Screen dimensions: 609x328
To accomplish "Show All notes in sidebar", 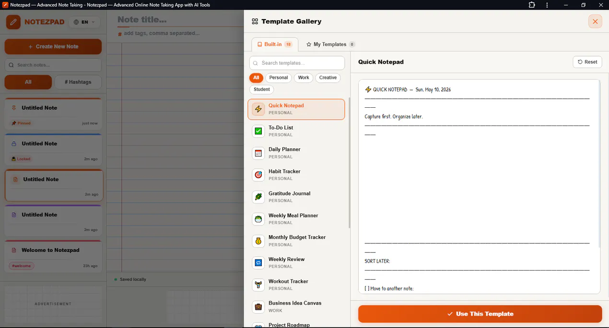I will (x=28, y=82).
